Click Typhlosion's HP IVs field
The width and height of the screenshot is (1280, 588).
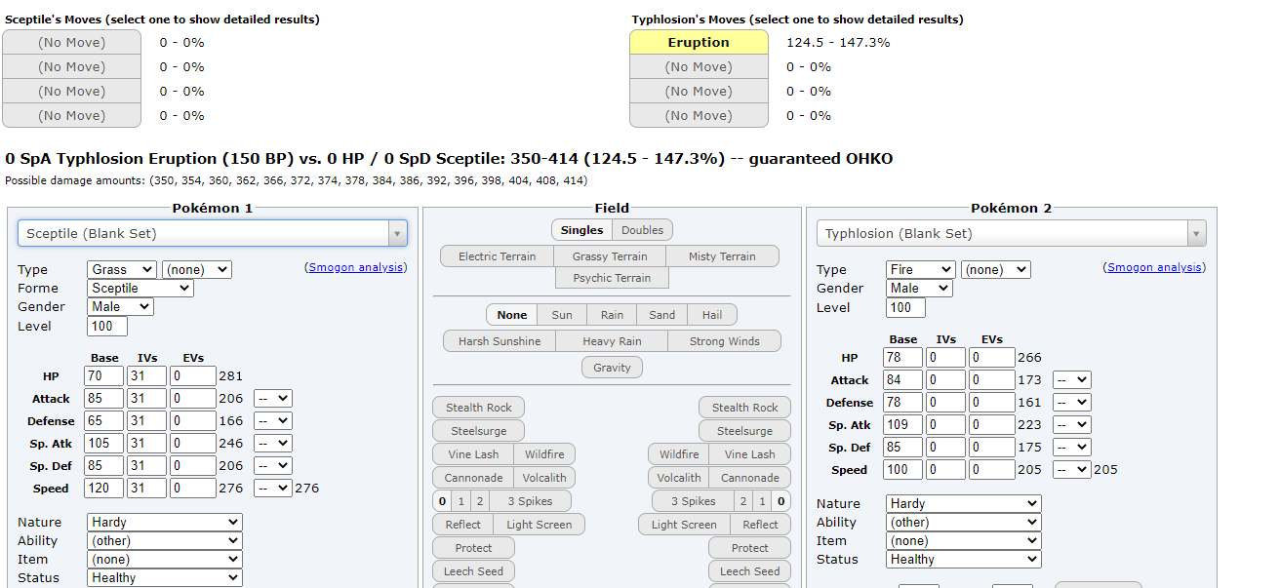(x=945, y=357)
